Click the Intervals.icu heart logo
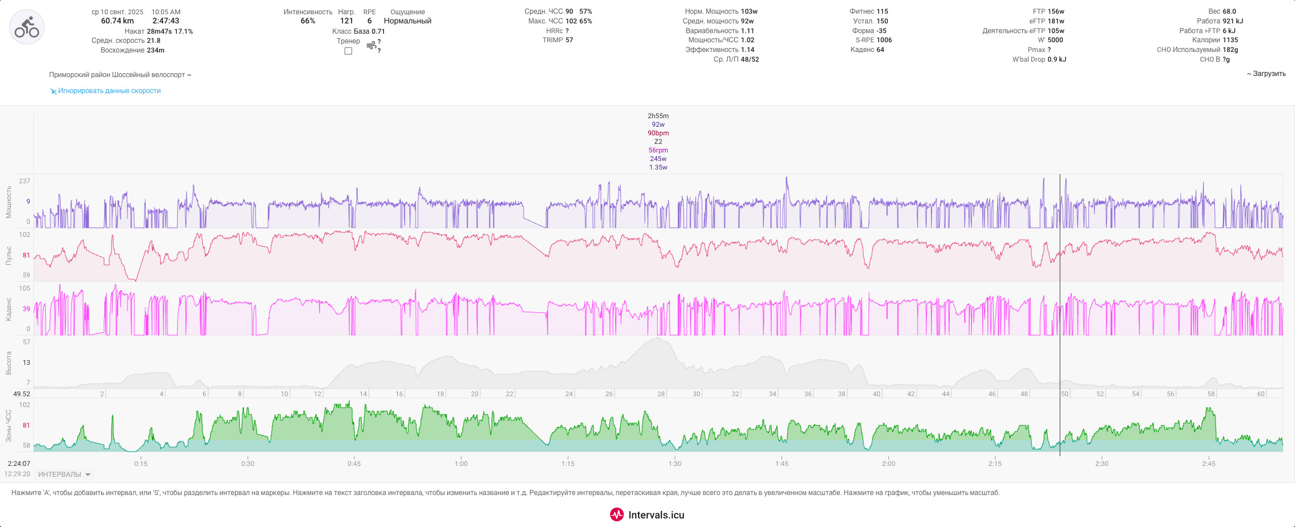1295x527 pixels. (x=616, y=514)
